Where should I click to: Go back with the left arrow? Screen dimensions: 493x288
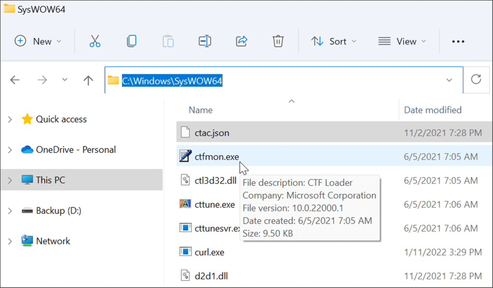(15, 80)
